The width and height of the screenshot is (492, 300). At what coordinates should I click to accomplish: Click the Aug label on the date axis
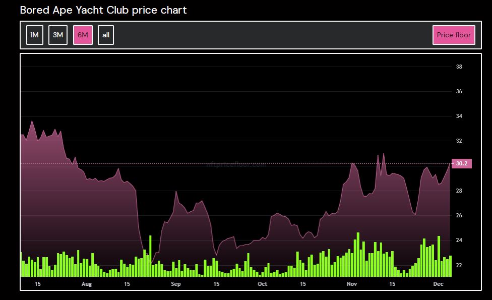click(87, 284)
